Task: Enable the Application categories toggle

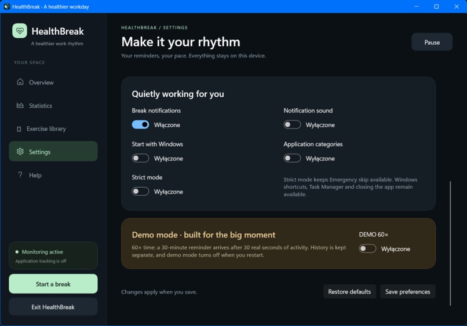Action: pos(292,158)
